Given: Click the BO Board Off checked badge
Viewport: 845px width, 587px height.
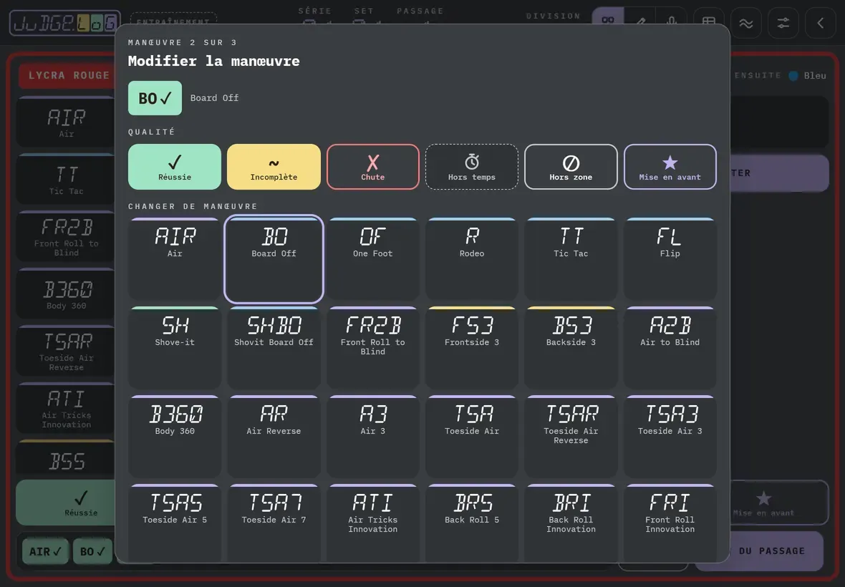Looking at the screenshot, I should tap(155, 98).
